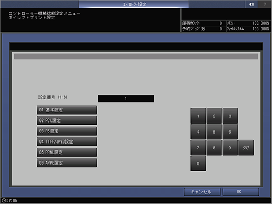The image size is (272, 204).
Task: Clear the entry with クリア key
Action: tap(246, 148)
